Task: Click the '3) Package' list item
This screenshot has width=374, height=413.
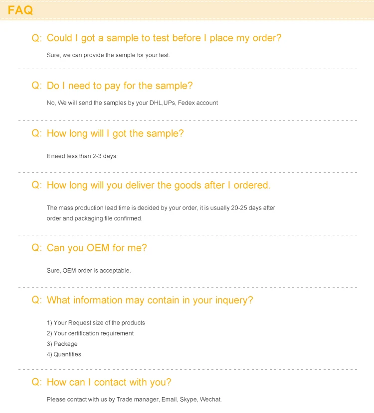Action: click(x=62, y=344)
